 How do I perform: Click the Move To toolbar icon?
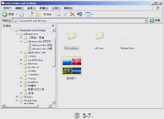(58, 14)
